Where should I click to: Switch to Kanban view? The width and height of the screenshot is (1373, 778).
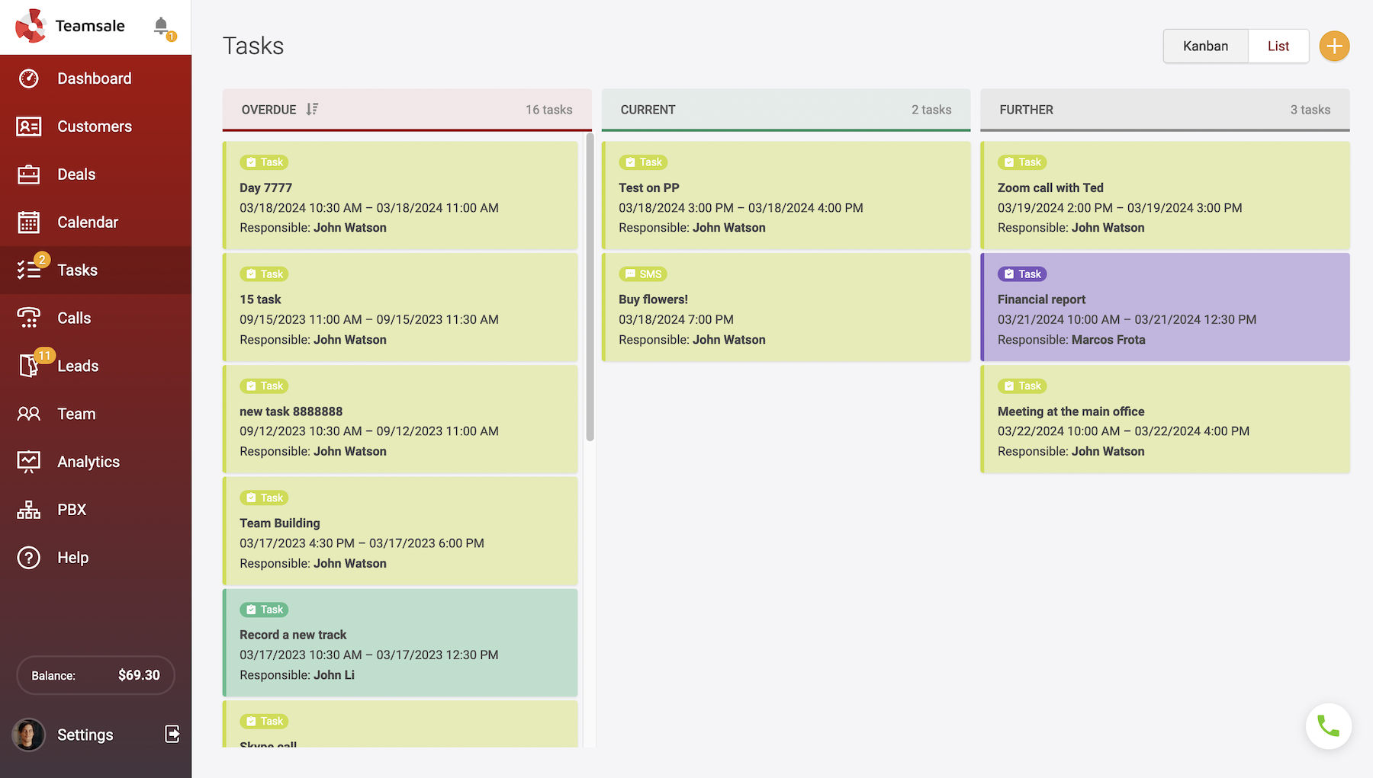(x=1205, y=46)
